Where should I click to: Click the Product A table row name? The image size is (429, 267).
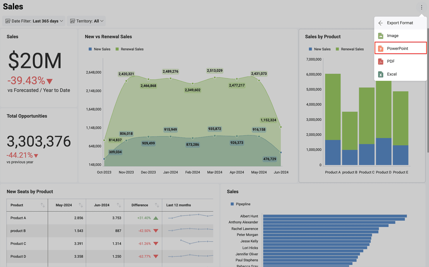[18, 218]
